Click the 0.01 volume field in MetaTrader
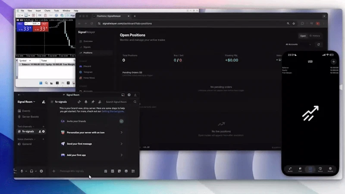 (x=33, y=24)
